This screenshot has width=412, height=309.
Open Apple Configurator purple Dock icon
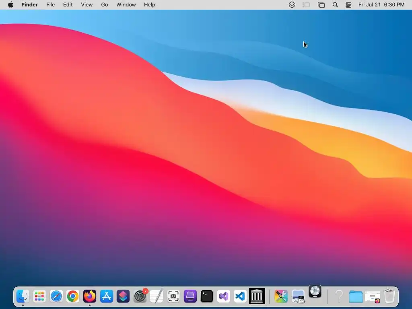tap(190, 296)
